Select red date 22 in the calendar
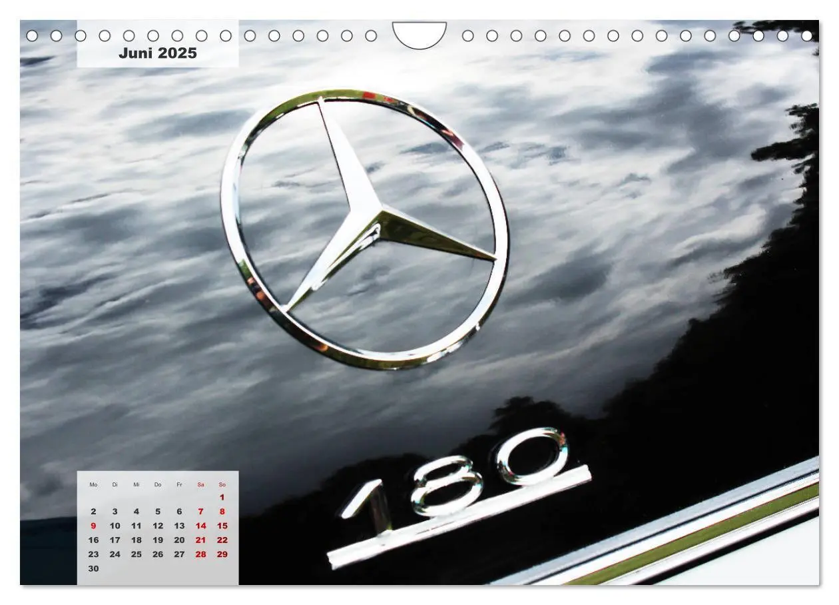This screenshot has height=605, width=839. [x=222, y=540]
